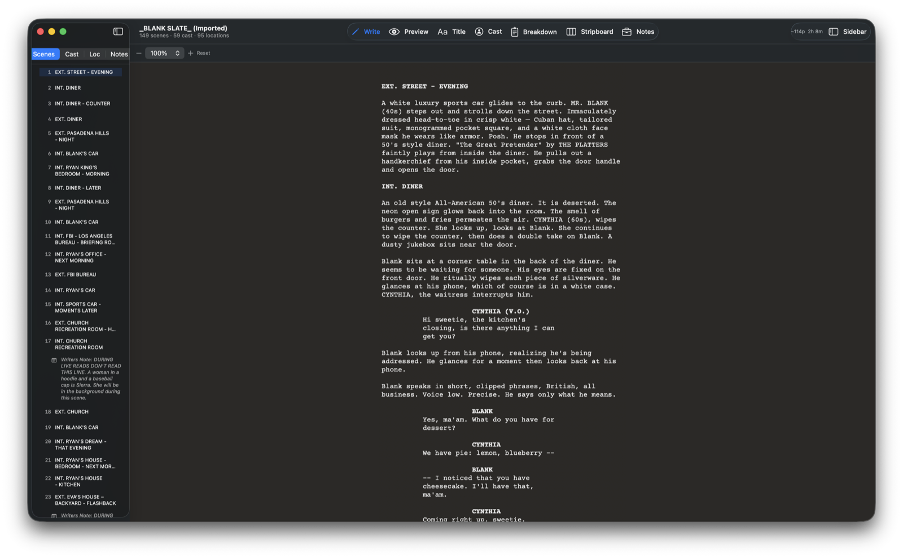Select scene 12 INT. RYAN'S OFFICE - NEXT MORNING
The height and width of the screenshot is (558, 903).
click(x=81, y=257)
